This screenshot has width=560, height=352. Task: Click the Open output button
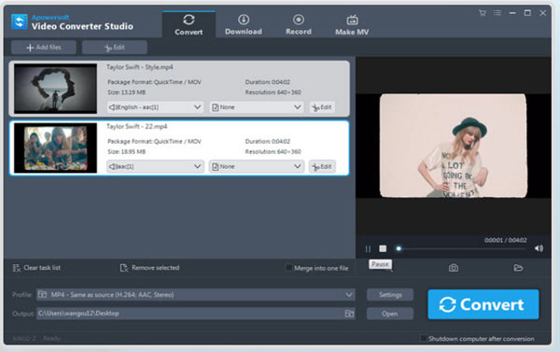(390, 314)
